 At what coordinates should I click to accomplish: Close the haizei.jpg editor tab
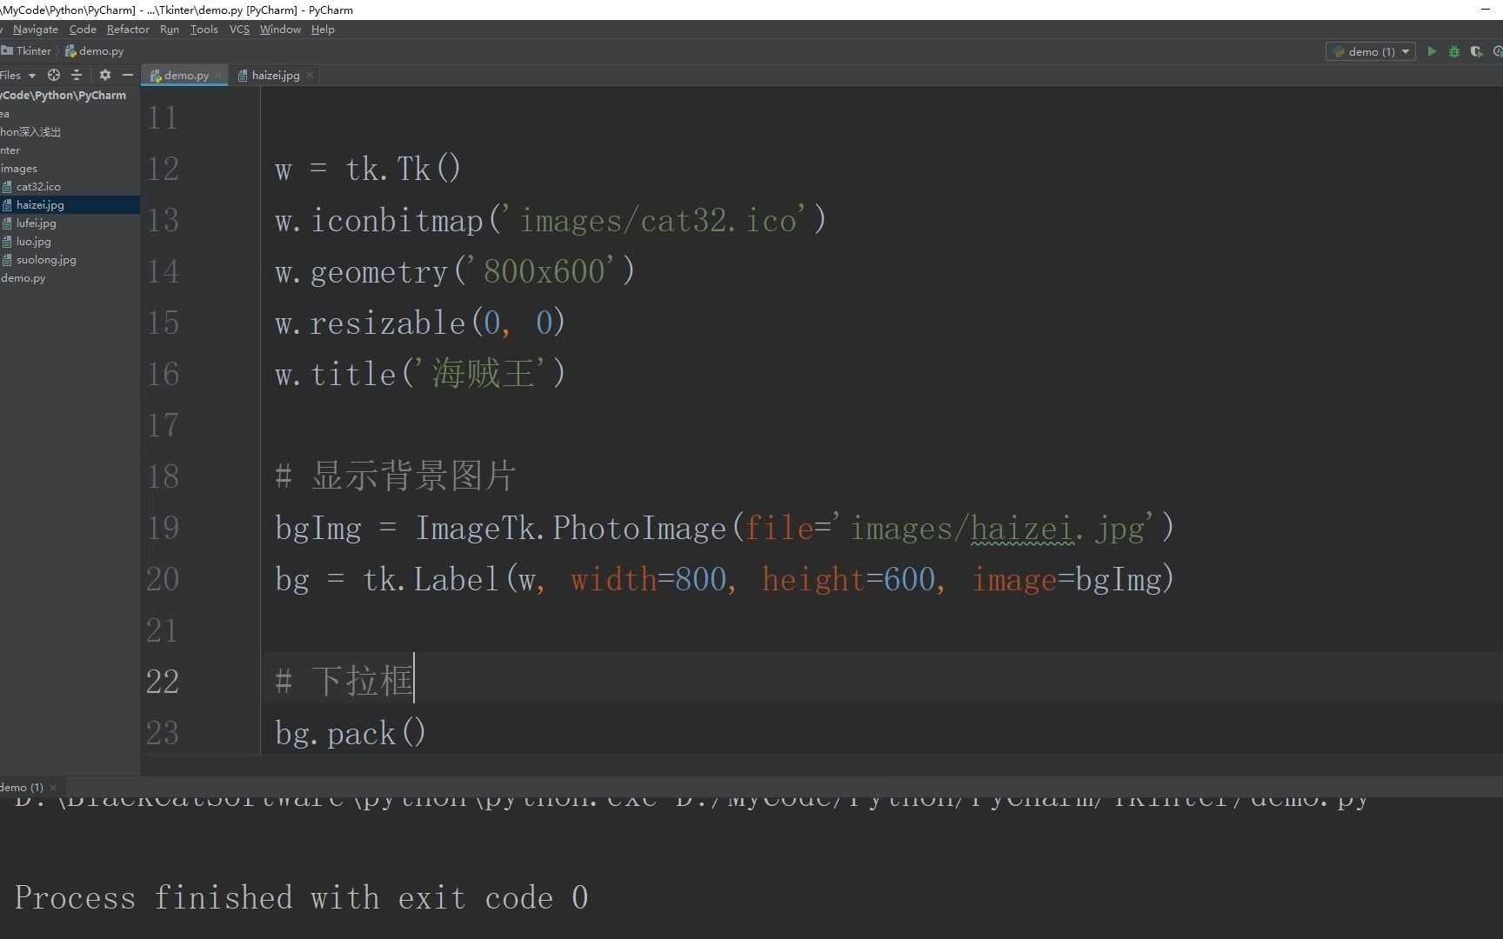tap(310, 75)
